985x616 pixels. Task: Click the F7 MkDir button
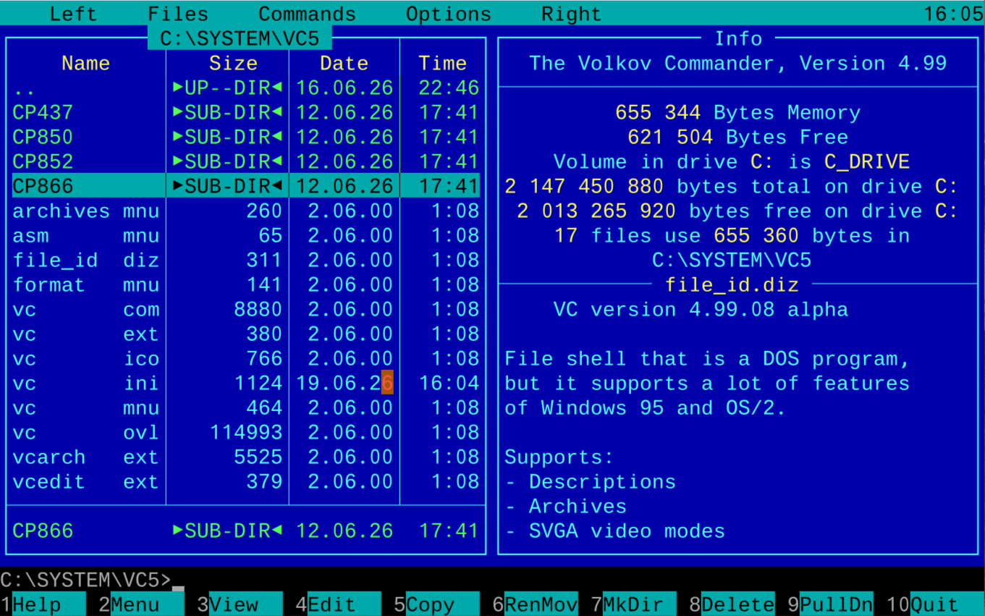tap(633, 604)
